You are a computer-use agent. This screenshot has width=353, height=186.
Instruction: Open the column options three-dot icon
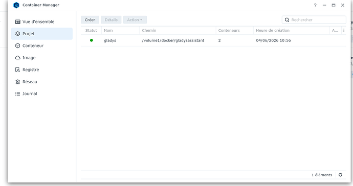click(344, 30)
